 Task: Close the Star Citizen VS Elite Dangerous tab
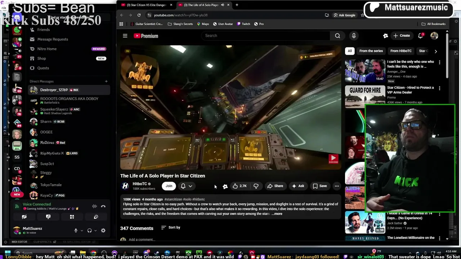171,5
